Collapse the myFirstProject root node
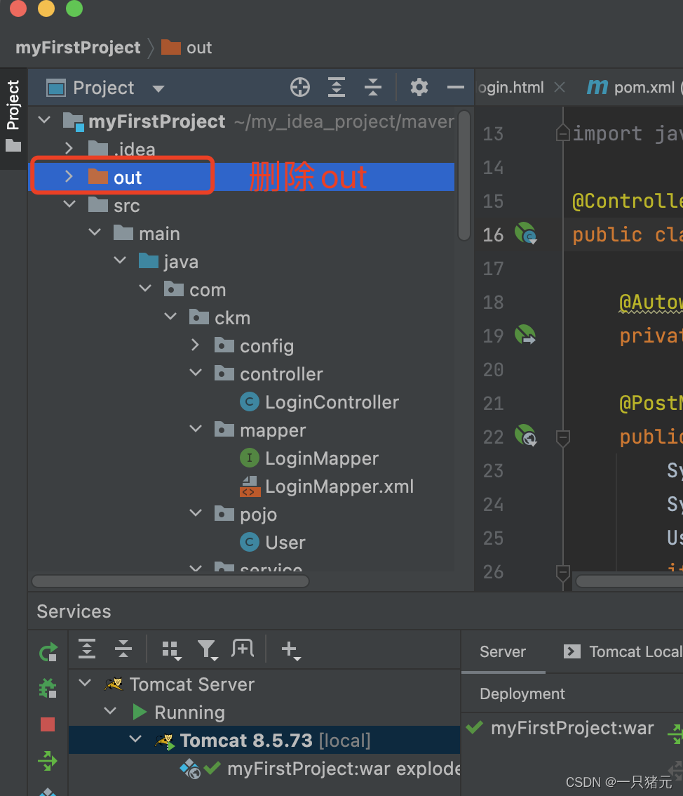 click(45, 120)
